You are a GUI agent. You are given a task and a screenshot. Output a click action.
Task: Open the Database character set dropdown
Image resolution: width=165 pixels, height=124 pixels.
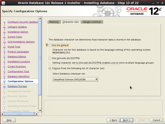[x=75, y=79]
